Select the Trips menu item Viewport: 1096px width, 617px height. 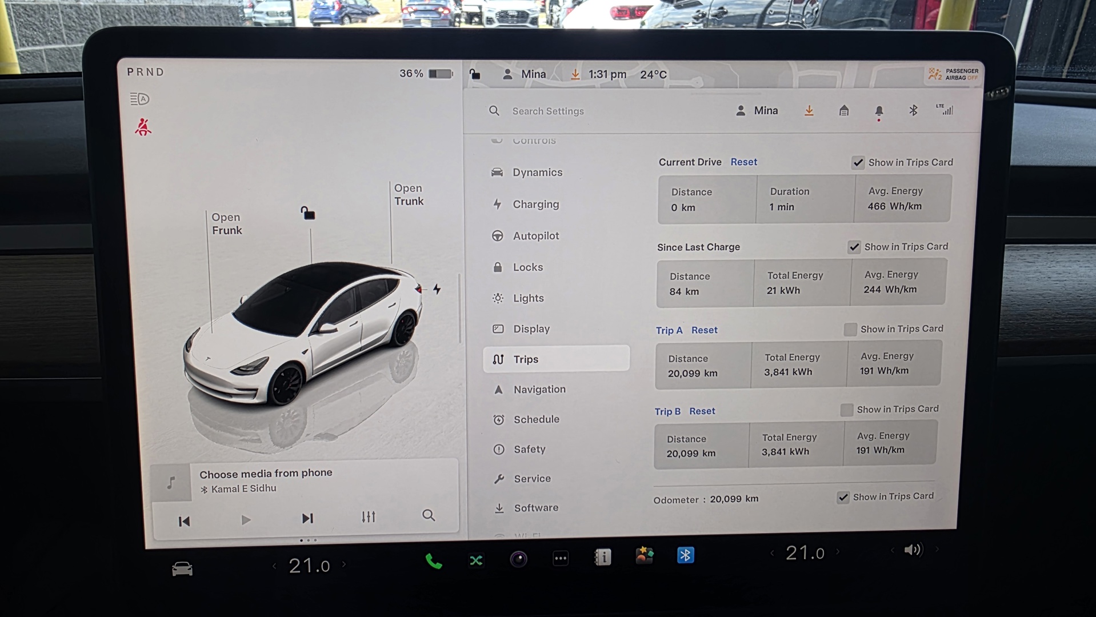(556, 359)
